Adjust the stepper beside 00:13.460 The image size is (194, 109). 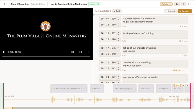coord(118,25)
